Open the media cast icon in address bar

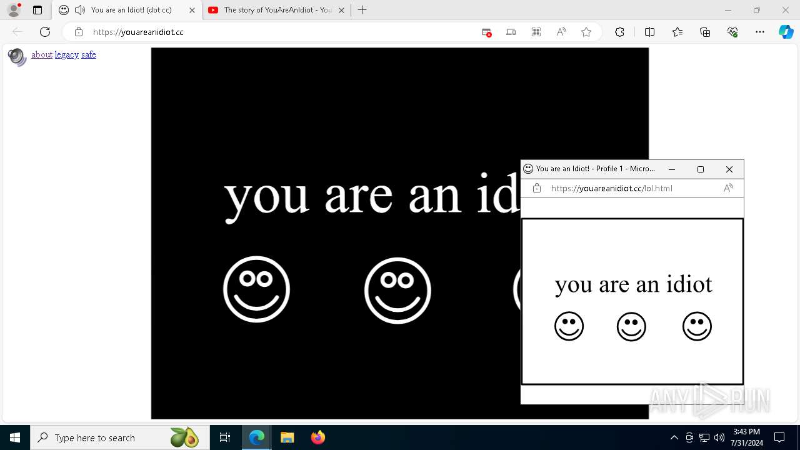(511, 32)
